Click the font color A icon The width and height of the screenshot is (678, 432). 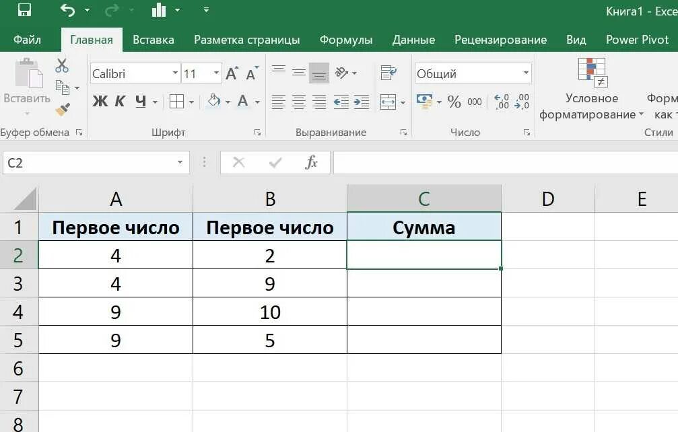[x=243, y=102]
